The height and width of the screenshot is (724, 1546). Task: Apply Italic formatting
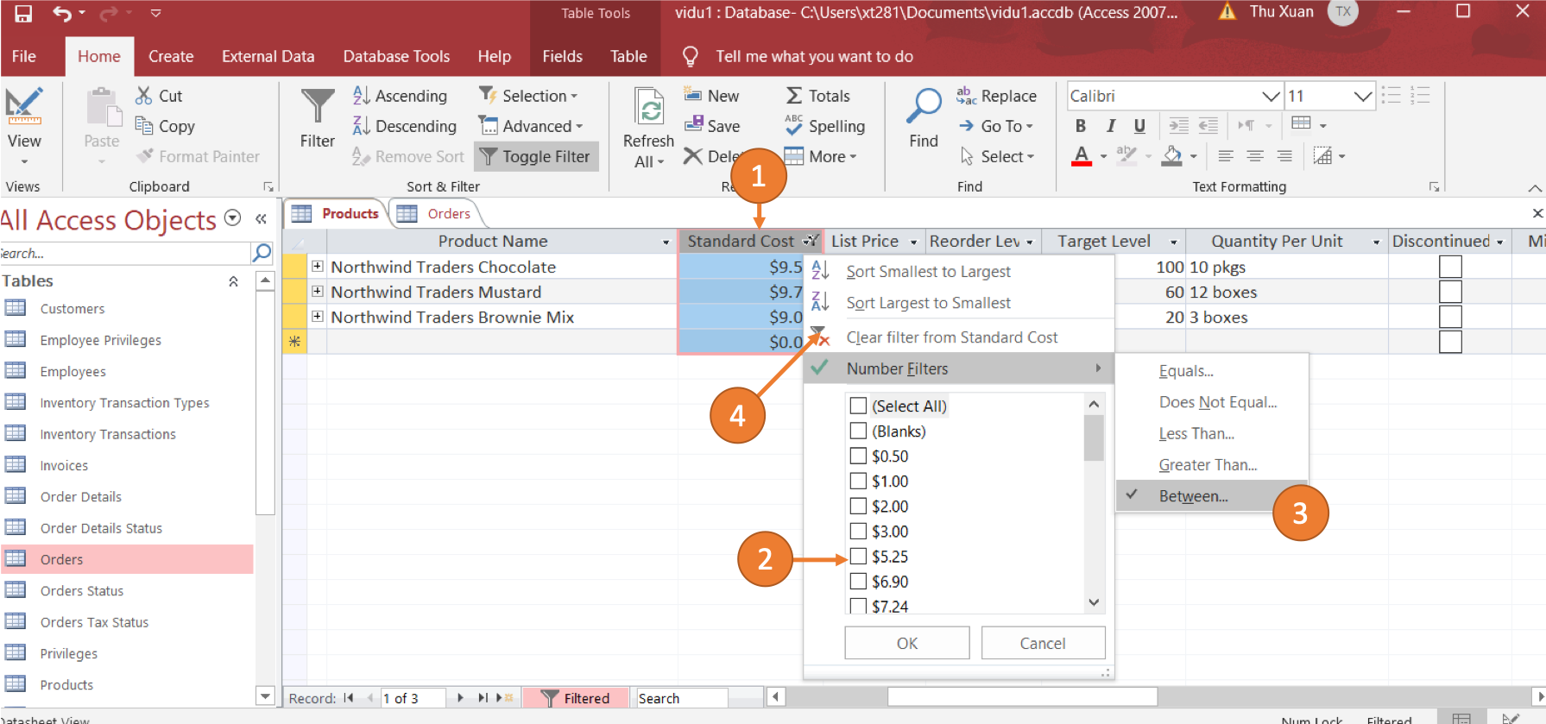(x=1111, y=126)
